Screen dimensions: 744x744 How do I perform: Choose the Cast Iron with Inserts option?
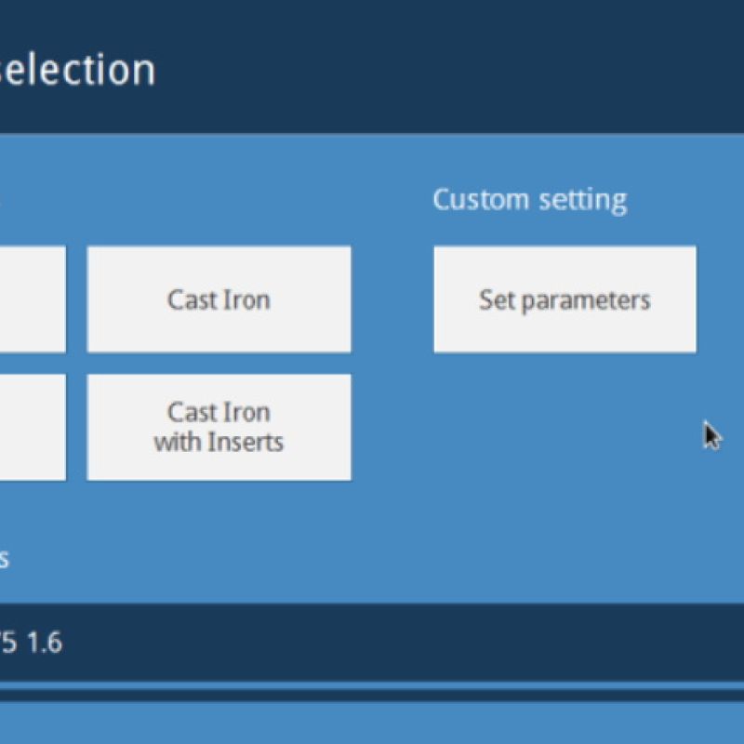(219, 427)
